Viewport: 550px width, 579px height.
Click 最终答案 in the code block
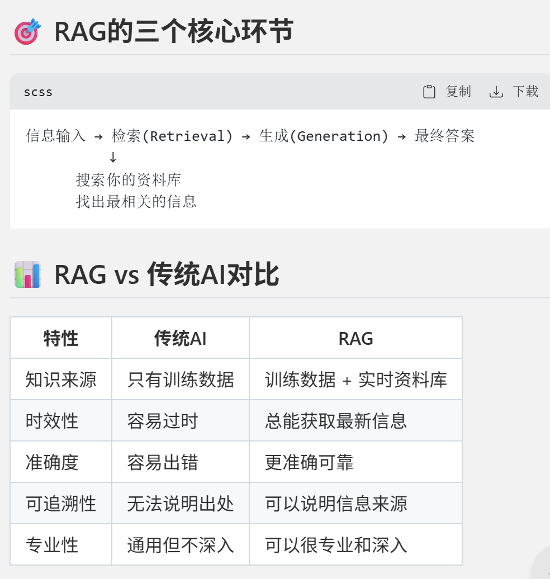click(444, 135)
